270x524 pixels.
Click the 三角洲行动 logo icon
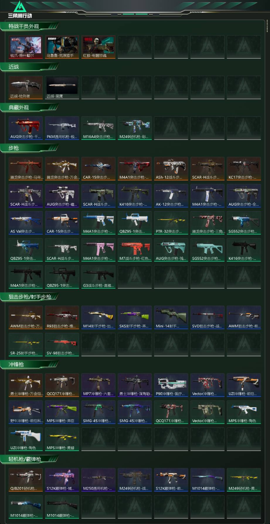(20, 7)
